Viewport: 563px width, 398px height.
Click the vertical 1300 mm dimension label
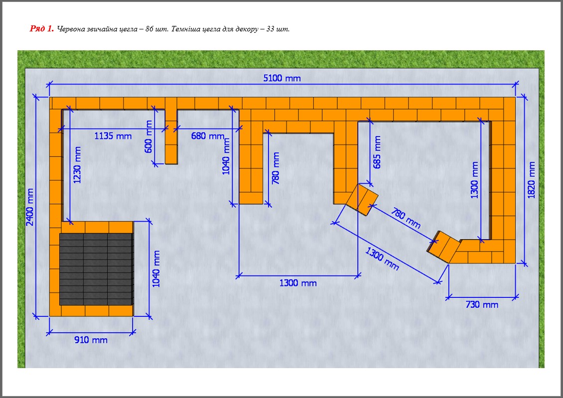point(474,180)
